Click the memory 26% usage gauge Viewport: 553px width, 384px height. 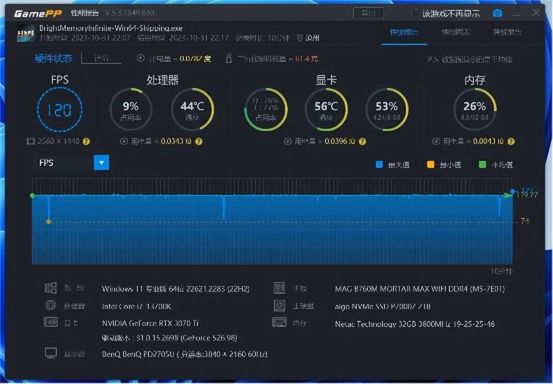pyautogui.click(x=475, y=110)
